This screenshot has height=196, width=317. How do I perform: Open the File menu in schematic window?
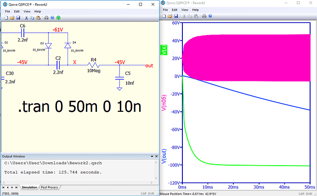[7, 11]
